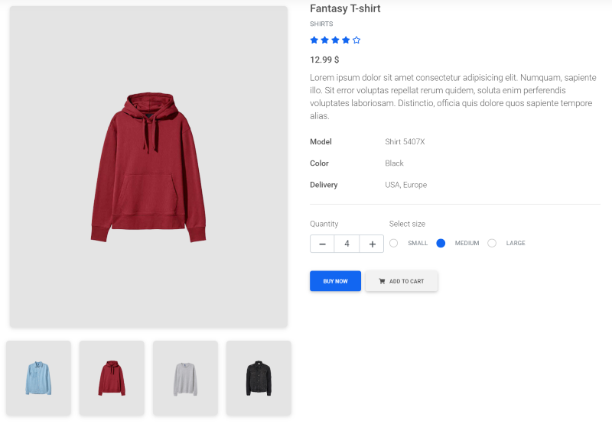Click the Add to Cart button
Image resolution: width=612 pixels, height=427 pixels.
coord(401,281)
